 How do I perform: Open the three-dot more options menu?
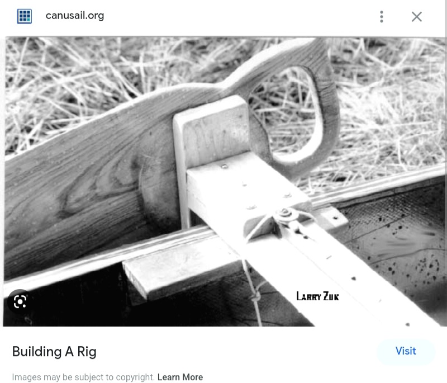pos(382,17)
